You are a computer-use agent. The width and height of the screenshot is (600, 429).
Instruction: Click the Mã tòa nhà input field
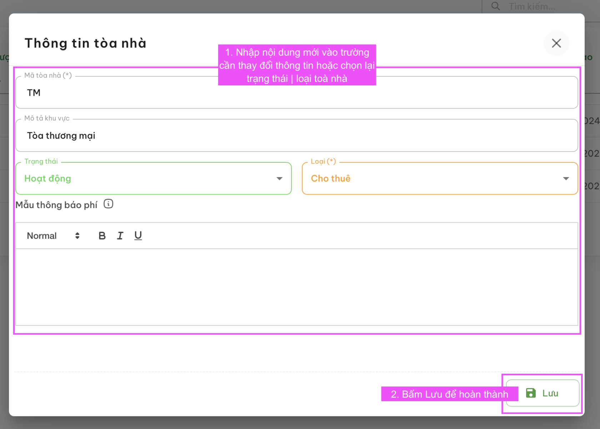point(296,92)
